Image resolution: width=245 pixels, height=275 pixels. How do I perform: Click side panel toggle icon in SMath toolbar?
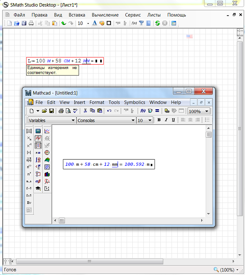click(174, 23)
